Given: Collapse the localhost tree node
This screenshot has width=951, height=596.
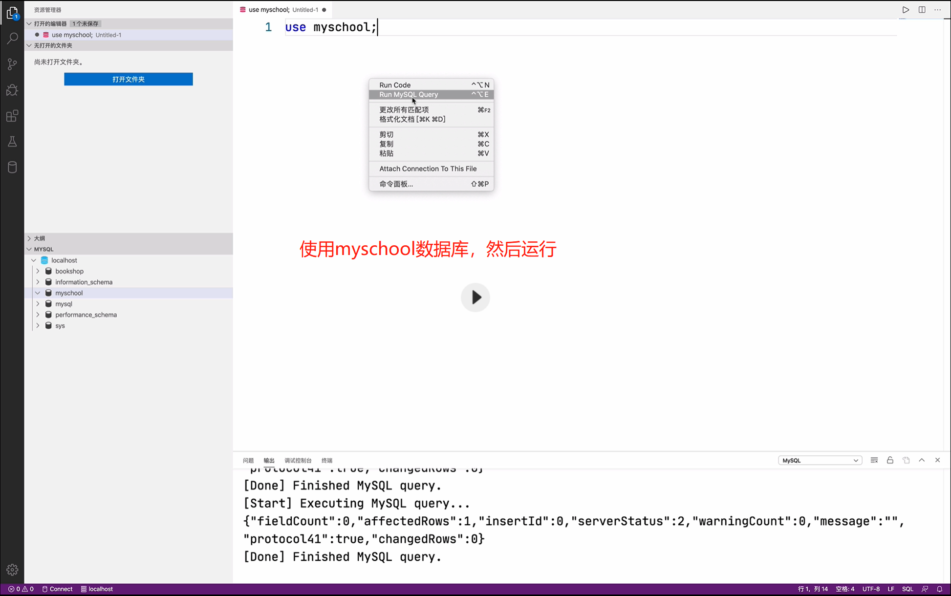Looking at the screenshot, I should [x=34, y=260].
